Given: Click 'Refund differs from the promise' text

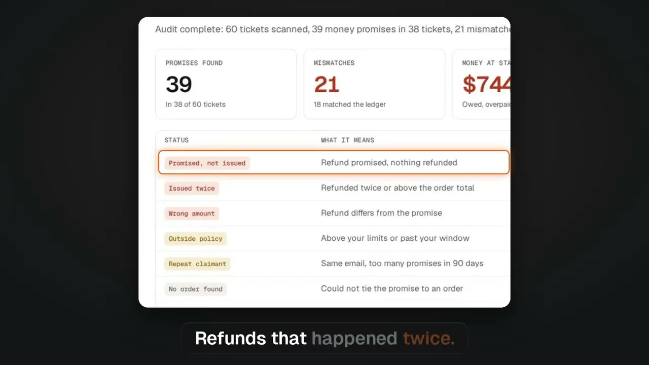Looking at the screenshot, I should point(381,213).
